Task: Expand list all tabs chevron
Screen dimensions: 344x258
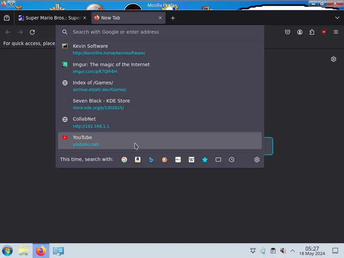Action: click(x=337, y=18)
